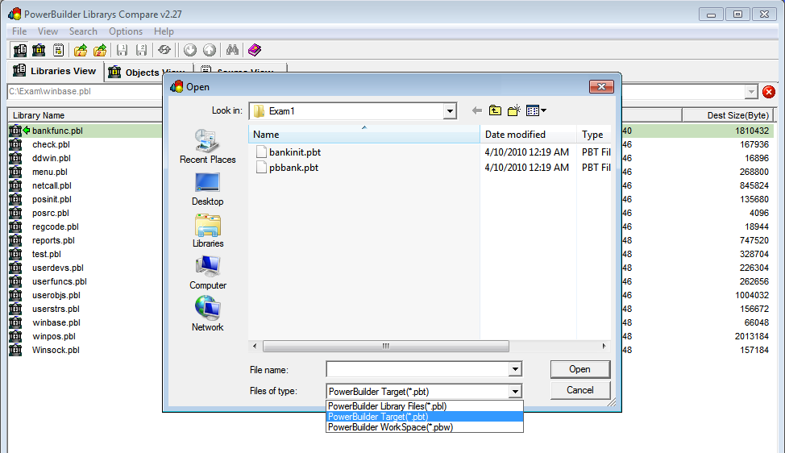Select Recent Places in sidebar
Screen dimensions: 785x453
point(207,147)
